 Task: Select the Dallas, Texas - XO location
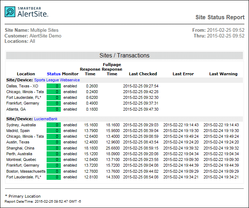point(22,86)
